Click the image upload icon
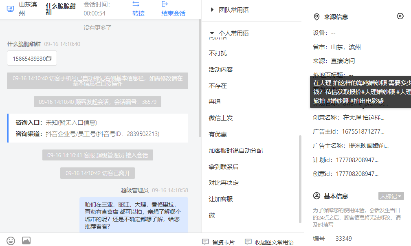Screen dimensions: 411x246 click(26, 240)
